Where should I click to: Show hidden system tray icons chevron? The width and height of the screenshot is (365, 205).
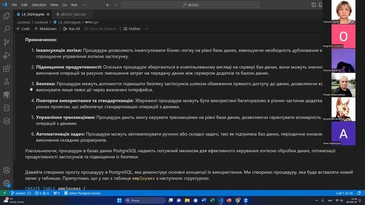pos(317,200)
